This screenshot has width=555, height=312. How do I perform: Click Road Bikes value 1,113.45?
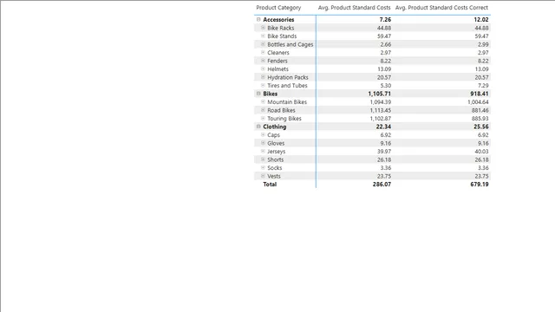[x=381, y=110]
